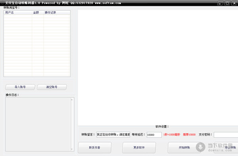Click the 转账淘宝号 label
Screen dimensions: 238x156
(12, 8)
